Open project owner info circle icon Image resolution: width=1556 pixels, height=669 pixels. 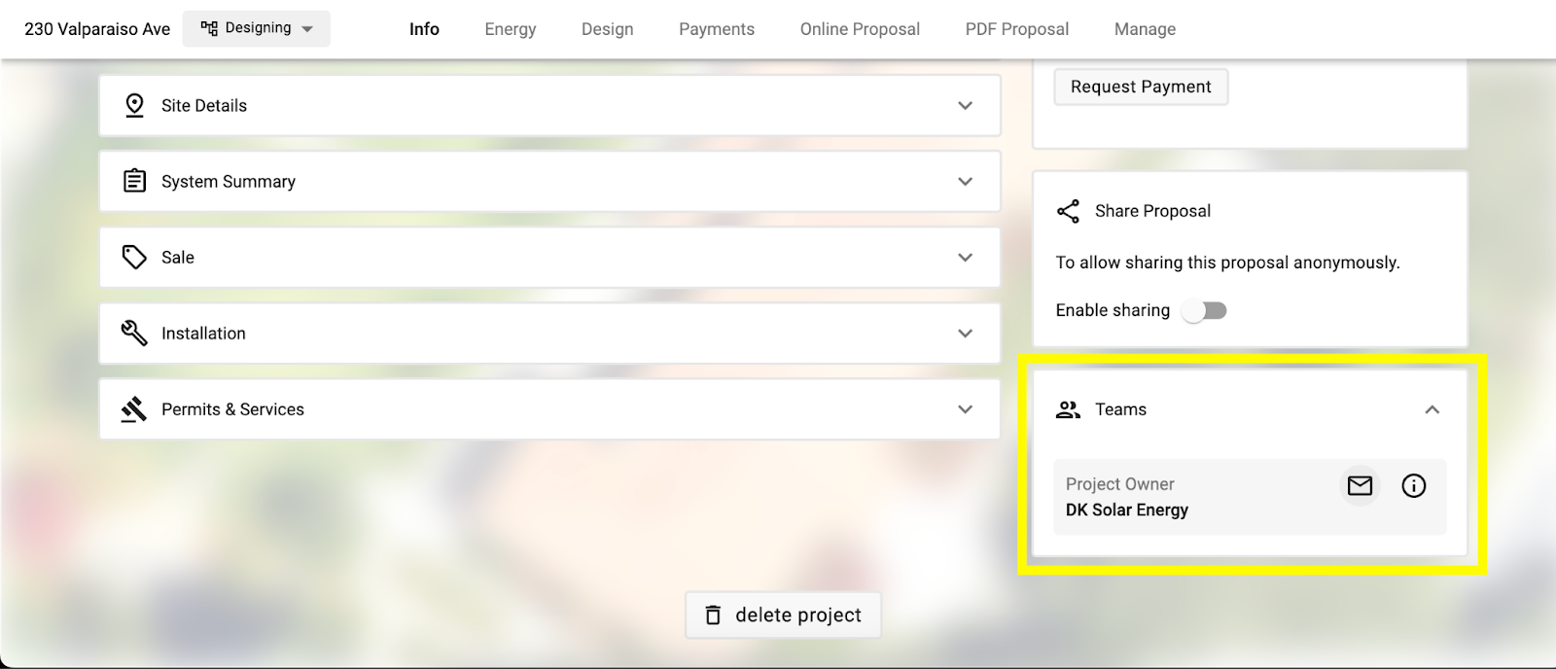(x=1414, y=485)
